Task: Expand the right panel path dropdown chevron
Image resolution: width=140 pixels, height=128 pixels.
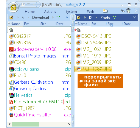Action: click(134, 17)
